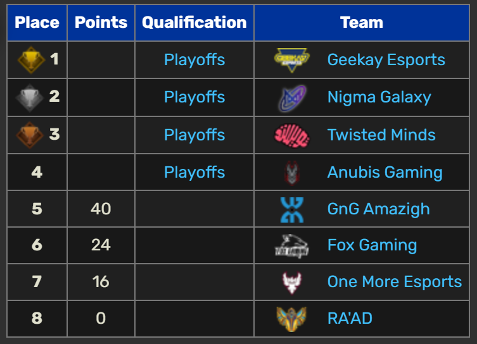Click the Geekay Esports team logo
The height and width of the screenshot is (344, 477).
tap(292, 60)
